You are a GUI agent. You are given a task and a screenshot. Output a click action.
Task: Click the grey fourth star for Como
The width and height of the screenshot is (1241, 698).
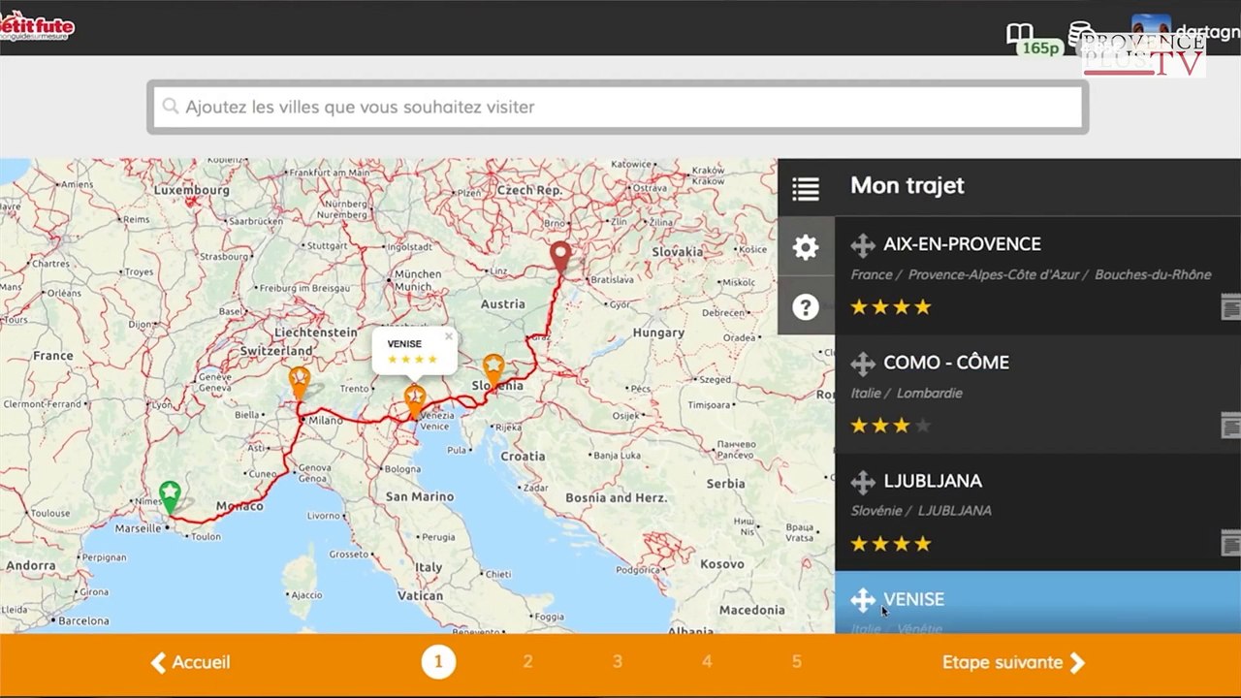[x=923, y=426]
